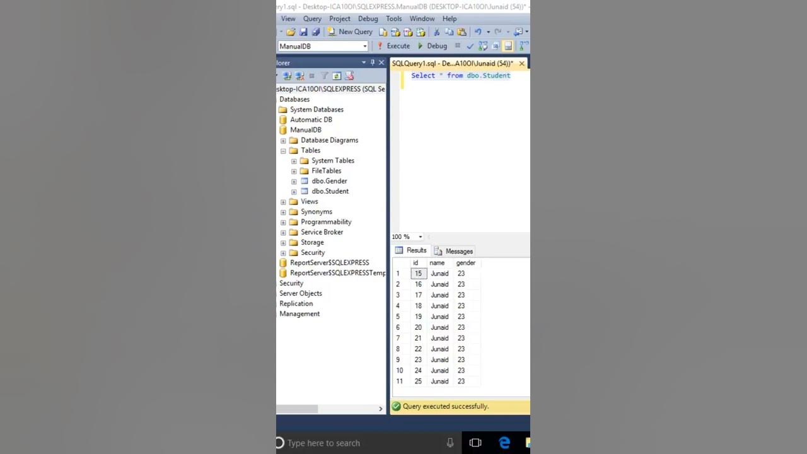Select Automatic DB database
This screenshot has height=454, width=807.
click(x=311, y=120)
